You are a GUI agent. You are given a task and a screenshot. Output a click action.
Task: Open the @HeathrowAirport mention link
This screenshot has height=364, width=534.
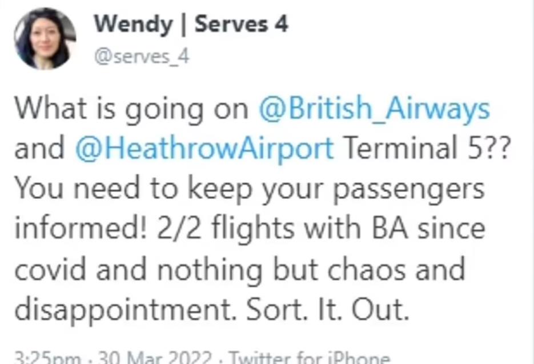click(x=204, y=149)
